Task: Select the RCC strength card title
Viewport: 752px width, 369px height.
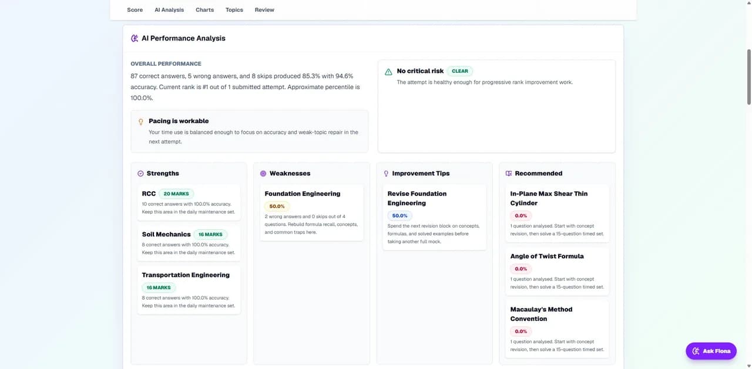Action: coord(149,194)
